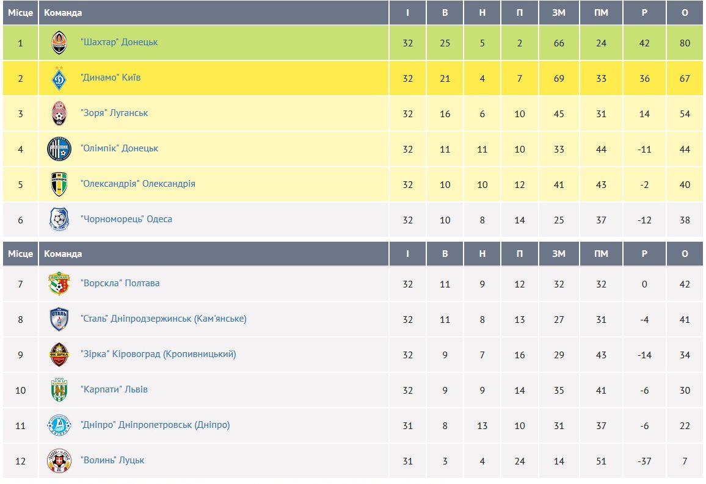Image resolution: width=706 pixels, height=484 pixels.
Task: Open the "Олександрія" Олександрія team page
Action: pos(138,184)
